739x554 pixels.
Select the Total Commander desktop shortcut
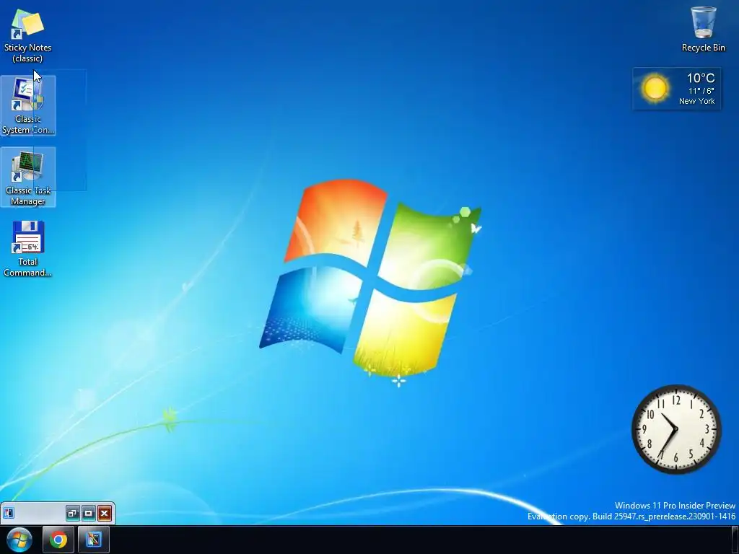pos(28,248)
